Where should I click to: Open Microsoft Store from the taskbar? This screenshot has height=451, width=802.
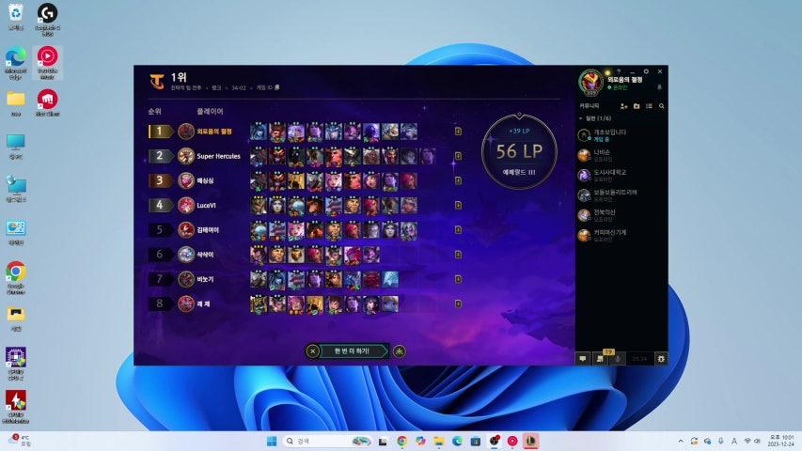[476, 441]
